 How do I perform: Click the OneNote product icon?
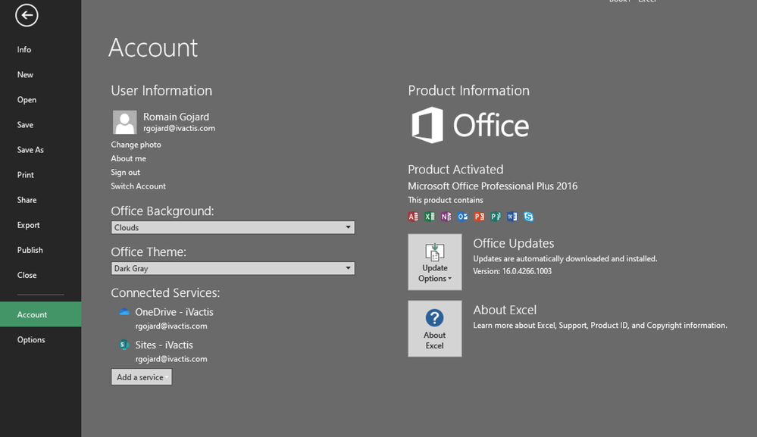[x=446, y=217]
